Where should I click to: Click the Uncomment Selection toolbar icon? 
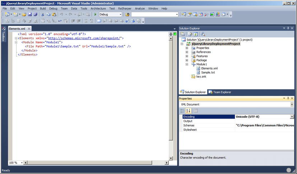[92, 21]
